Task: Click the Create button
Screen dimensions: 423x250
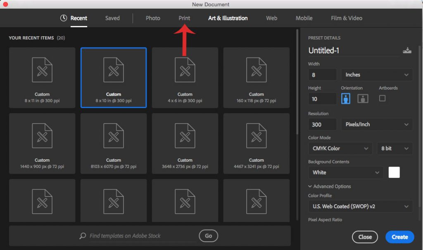Action: (x=399, y=237)
